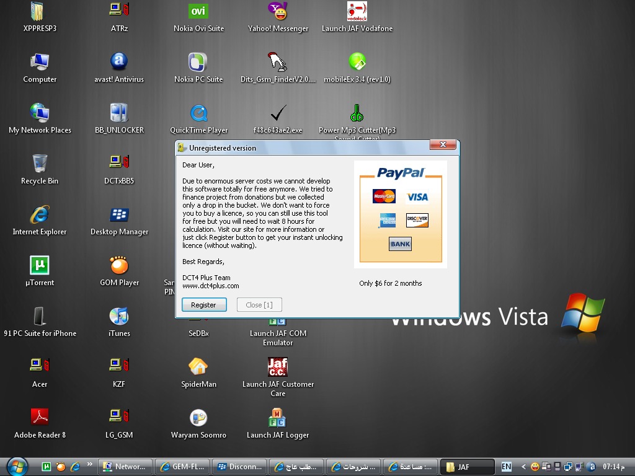Click Internet Explorer quick launch icon
The width and height of the screenshot is (635, 476).
point(75,467)
